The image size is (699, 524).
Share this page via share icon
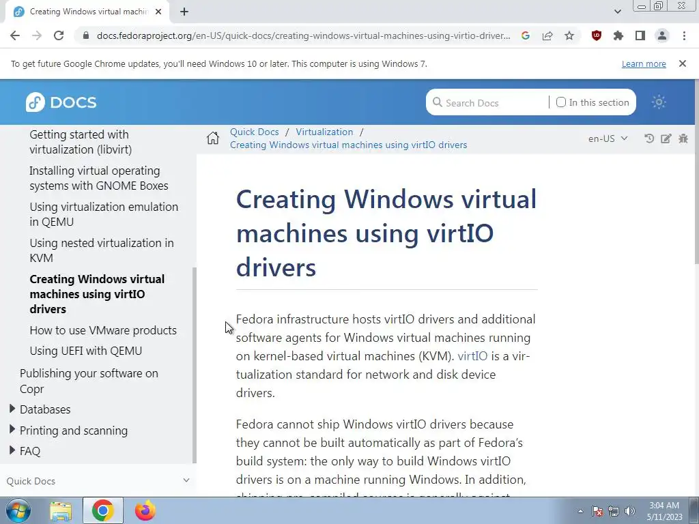(547, 35)
